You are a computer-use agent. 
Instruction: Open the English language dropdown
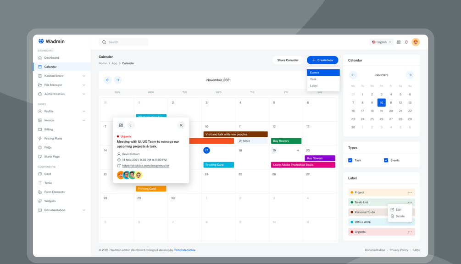coord(381,42)
